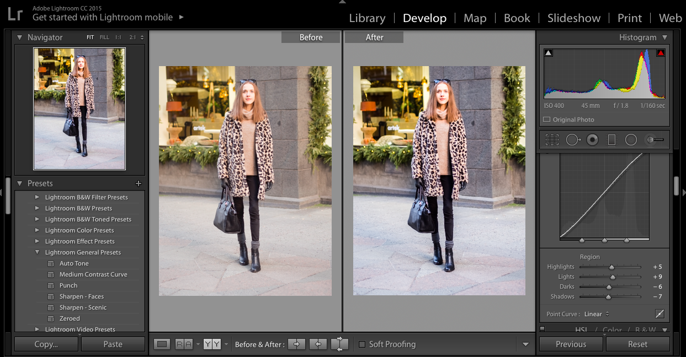Set Navigator zoom to 1:1
The image size is (686, 357).
(x=118, y=37)
